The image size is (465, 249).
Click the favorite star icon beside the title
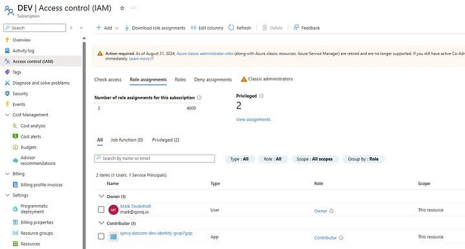(x=122, y=8)
